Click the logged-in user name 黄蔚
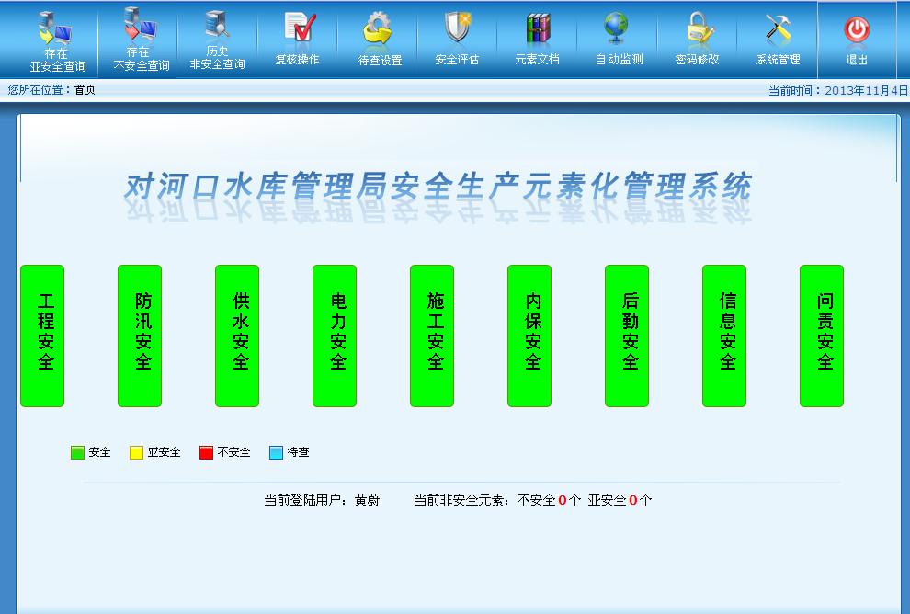 point(368,500)
